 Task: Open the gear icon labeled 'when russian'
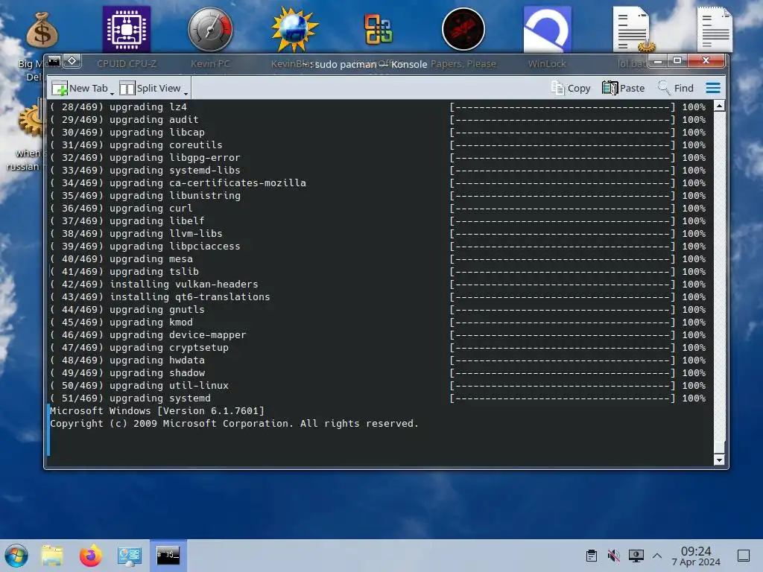click(30, 121)
